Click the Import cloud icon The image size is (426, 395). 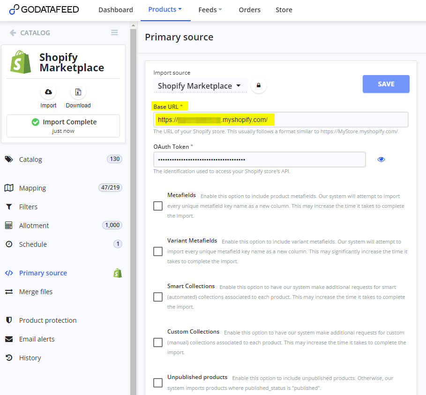coord(48,92)
